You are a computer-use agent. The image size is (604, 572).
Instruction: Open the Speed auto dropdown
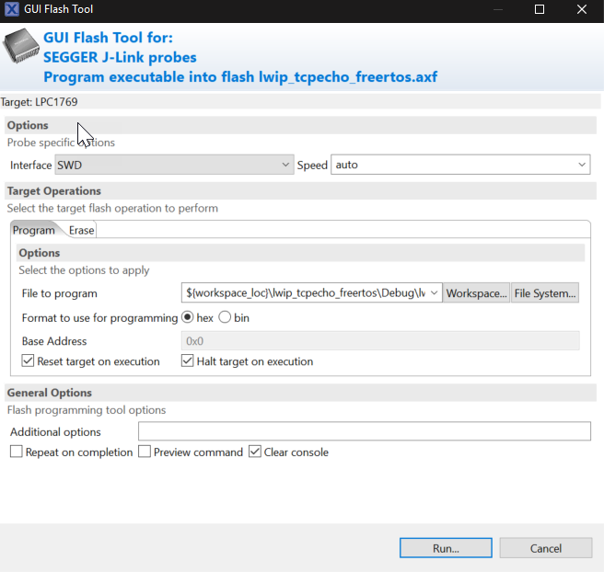pyautogui.click(x=460, y=165)
